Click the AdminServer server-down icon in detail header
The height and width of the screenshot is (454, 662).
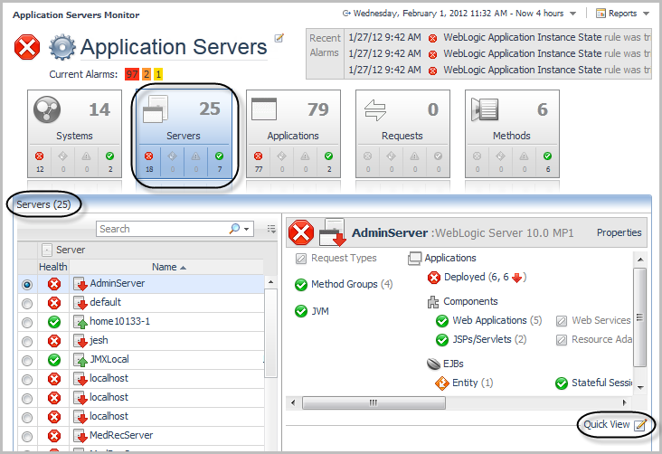(333, 232)
